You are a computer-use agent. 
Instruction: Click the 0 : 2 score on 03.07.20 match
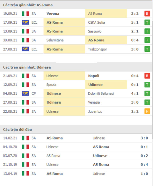coord(144,156)
